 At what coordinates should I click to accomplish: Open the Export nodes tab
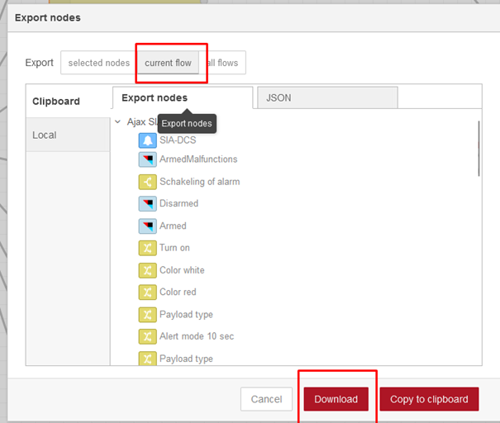coord(155,97)
